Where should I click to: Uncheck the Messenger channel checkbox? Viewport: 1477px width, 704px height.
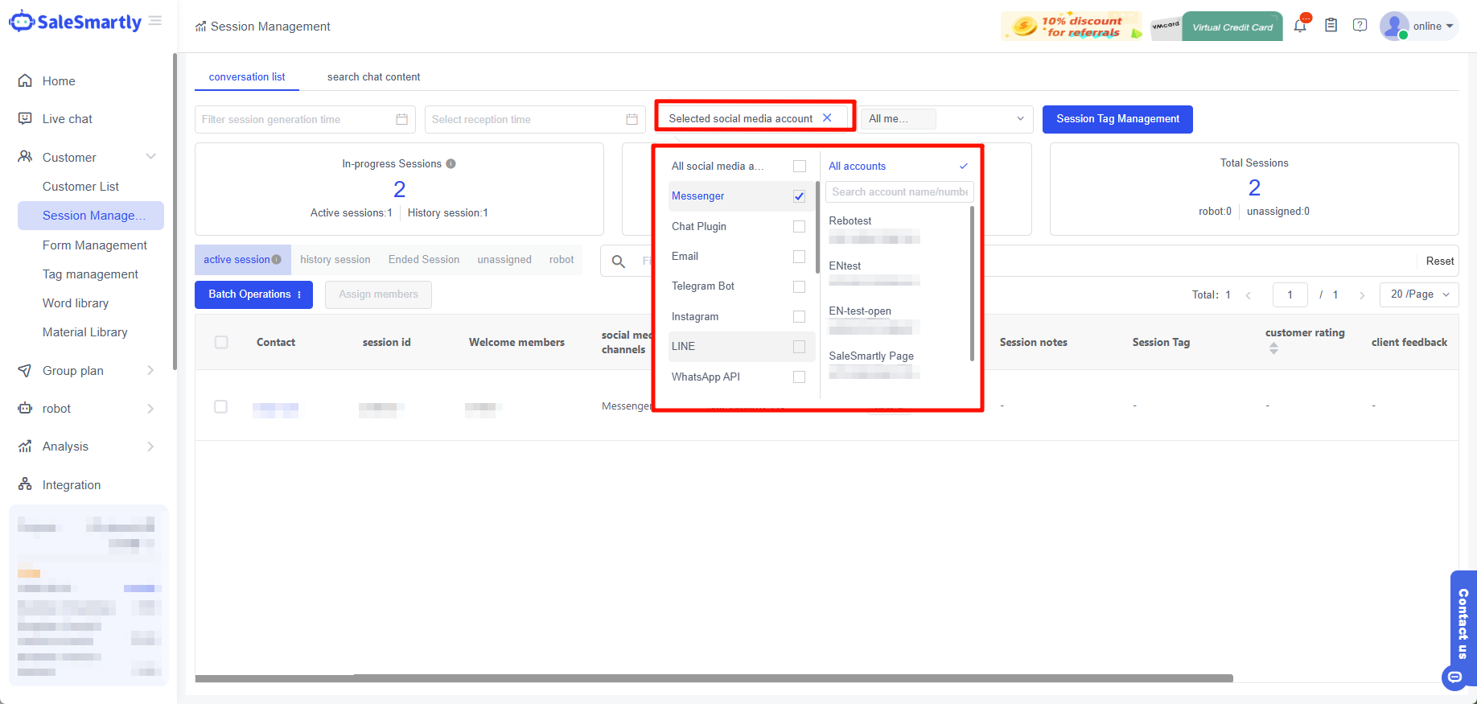point(799,196)
